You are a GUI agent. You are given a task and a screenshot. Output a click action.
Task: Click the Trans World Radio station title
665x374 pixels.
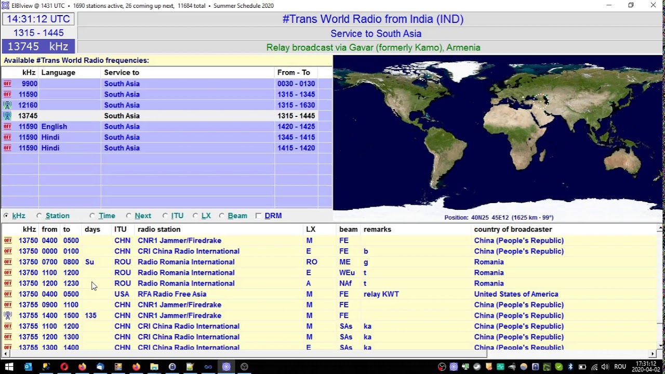click(373, 19)
